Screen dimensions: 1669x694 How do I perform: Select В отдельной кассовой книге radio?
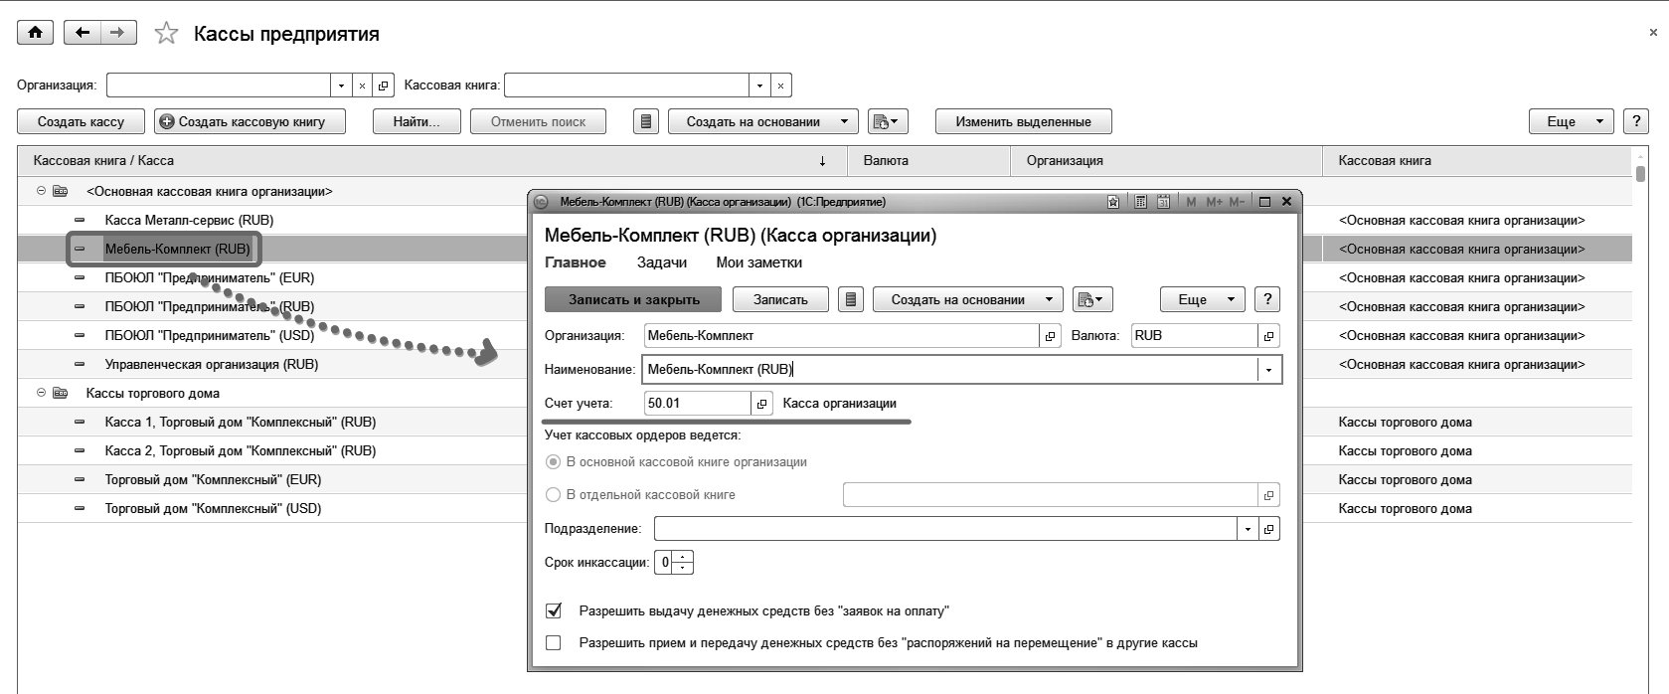554,494
